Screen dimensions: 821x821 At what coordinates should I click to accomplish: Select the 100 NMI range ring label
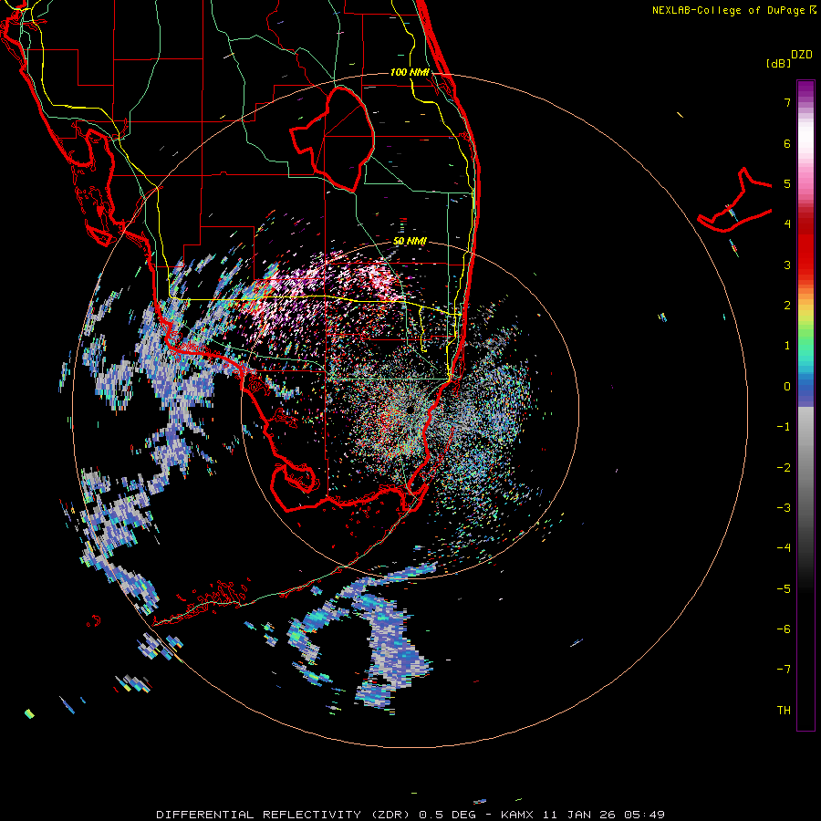pos(410,72)
